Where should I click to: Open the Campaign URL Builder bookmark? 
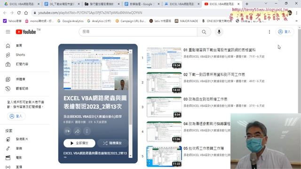131,21
